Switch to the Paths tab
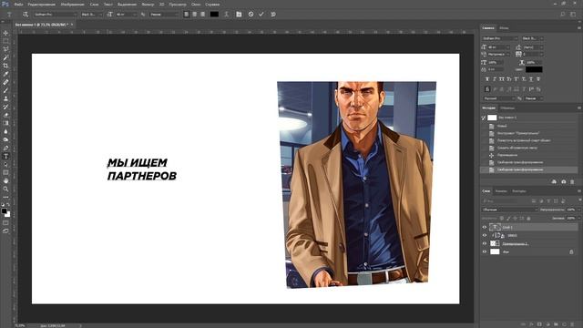The width and height of the screenshot is (583, 328). point(519,191)
